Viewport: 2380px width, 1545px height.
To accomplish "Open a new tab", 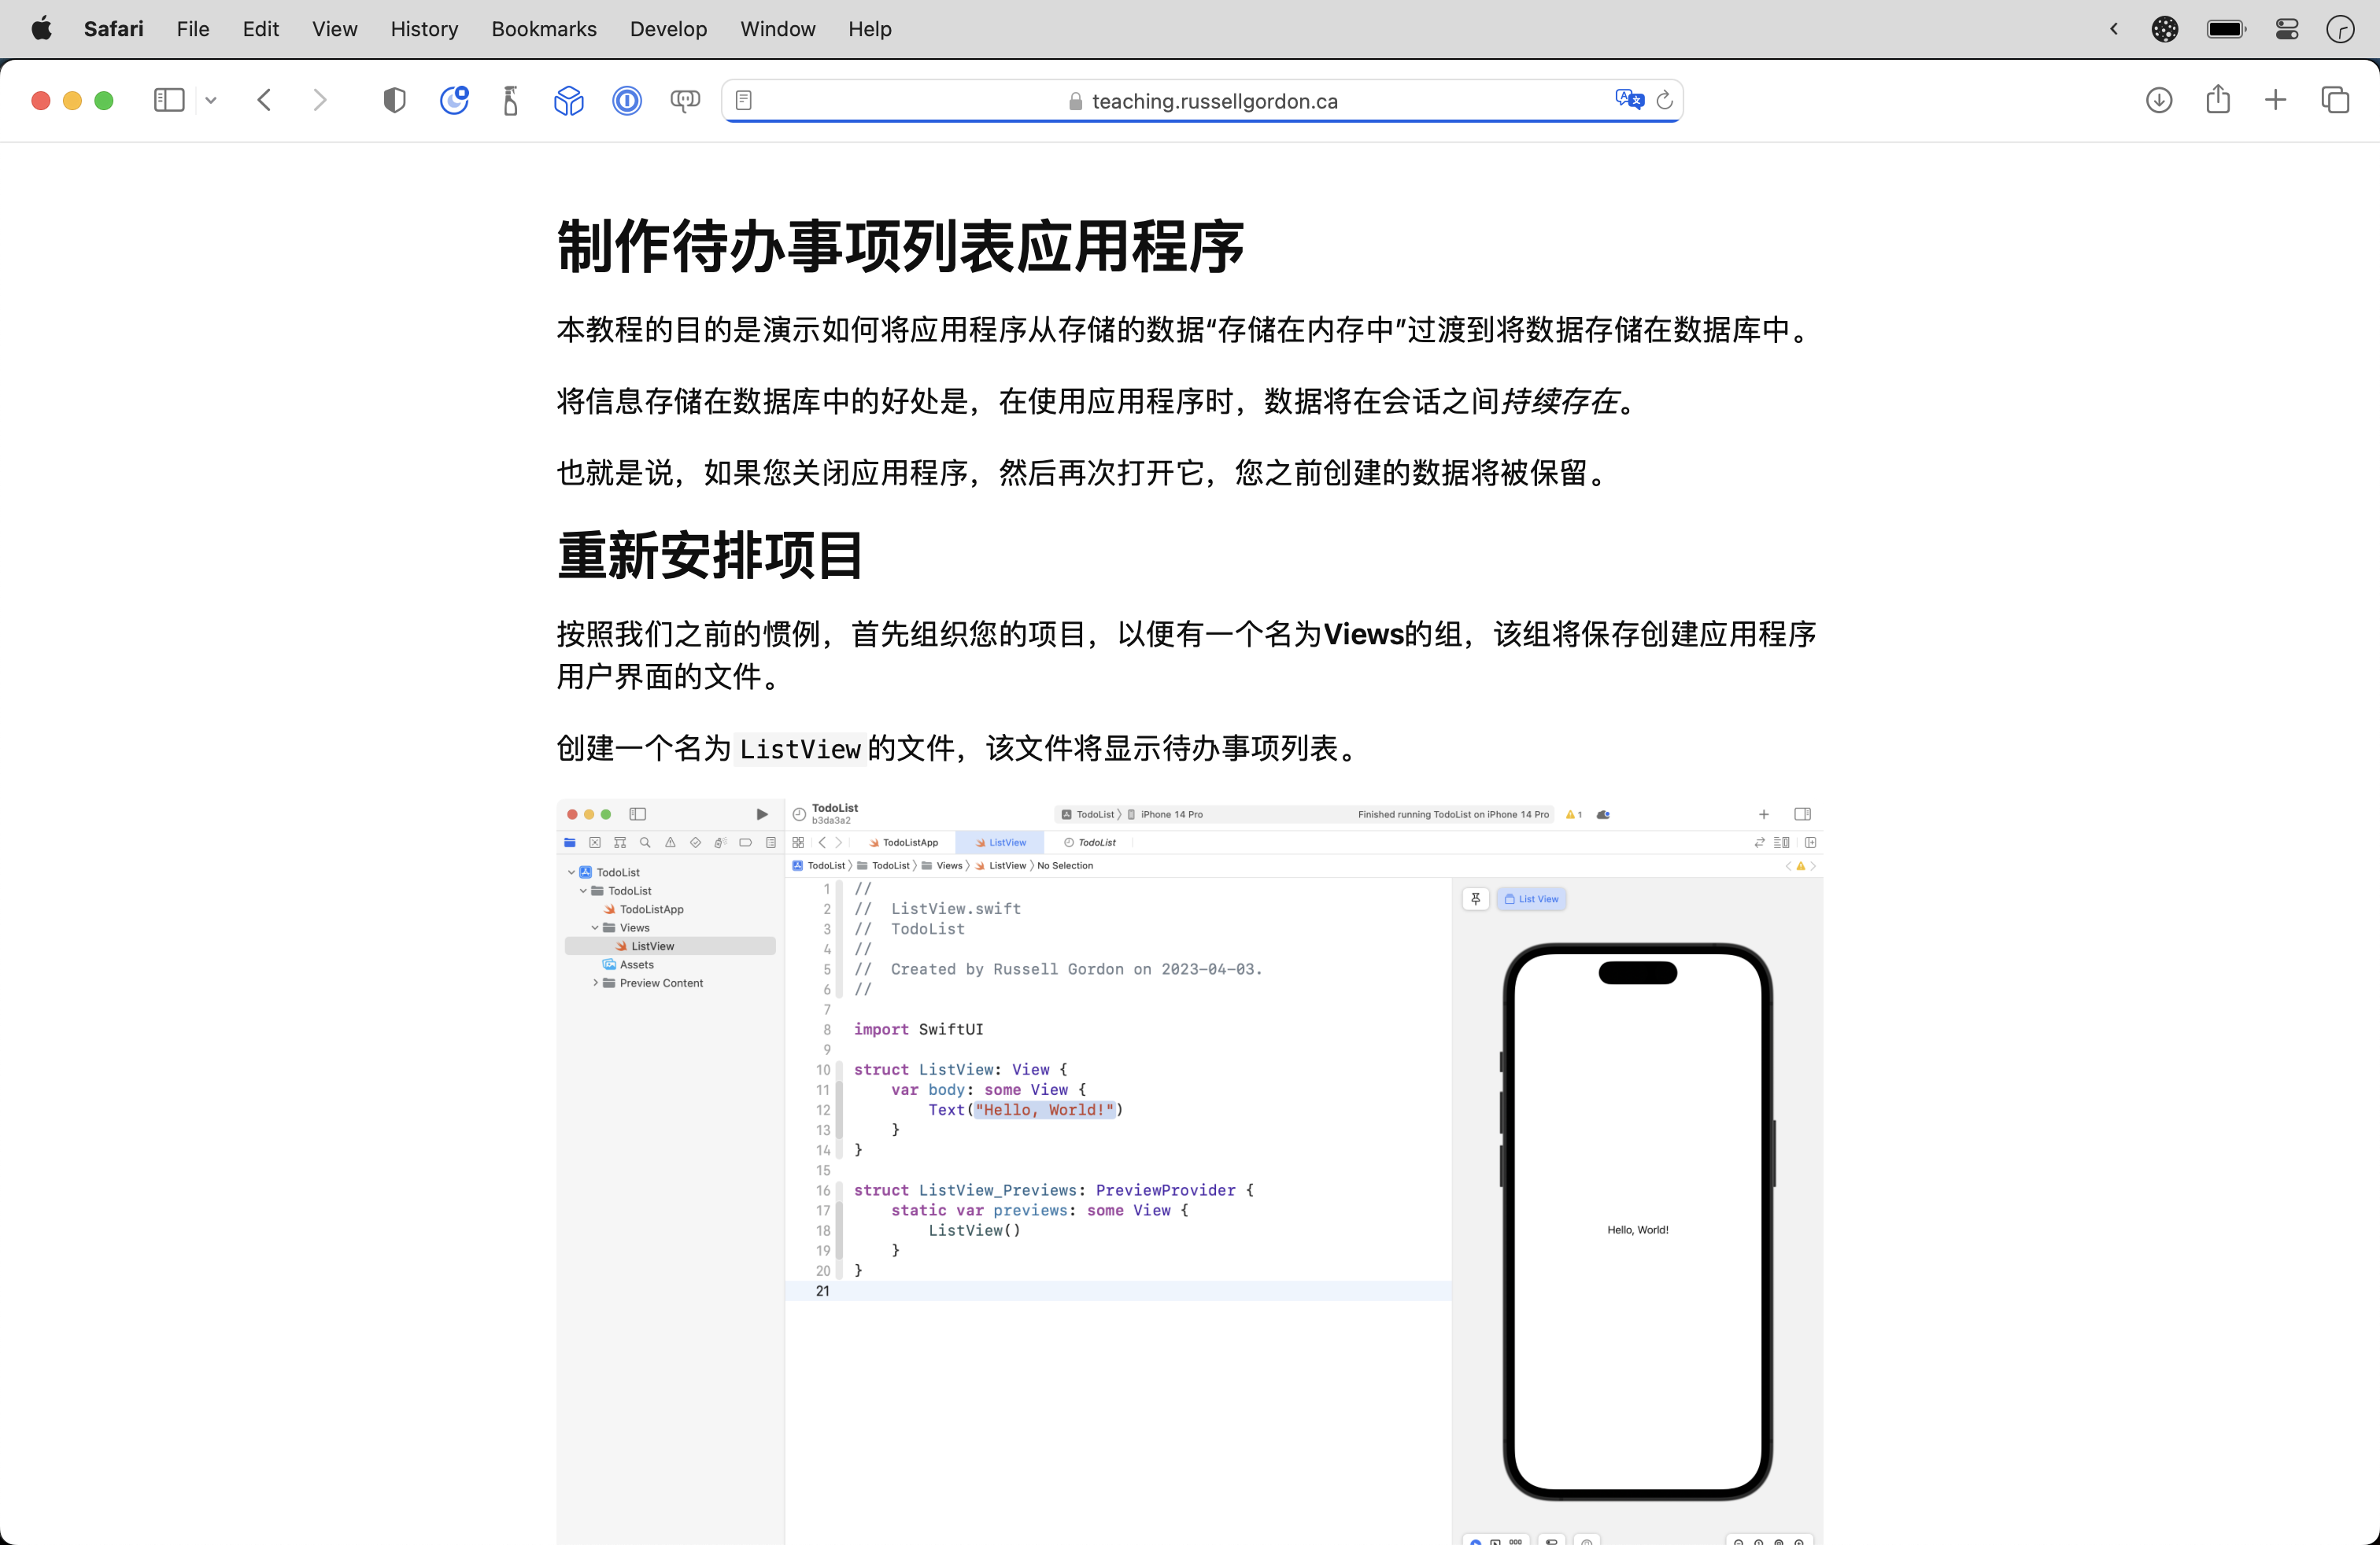I will tap(2275, 100).
